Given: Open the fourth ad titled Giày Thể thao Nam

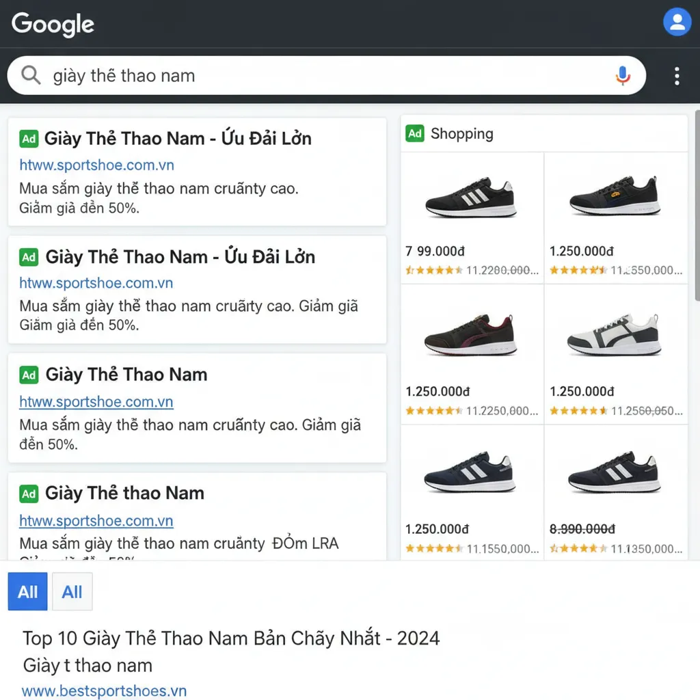Looking at the screenshot, I should coord(124,494).
